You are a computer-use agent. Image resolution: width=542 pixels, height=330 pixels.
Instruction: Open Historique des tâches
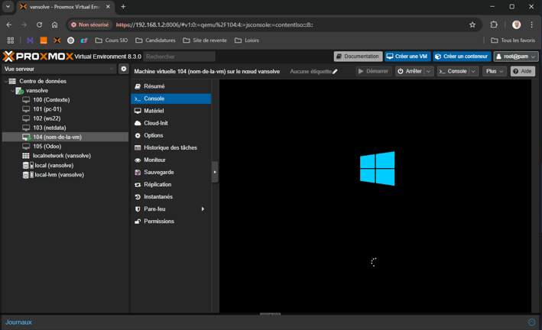(x=170, y=148)
